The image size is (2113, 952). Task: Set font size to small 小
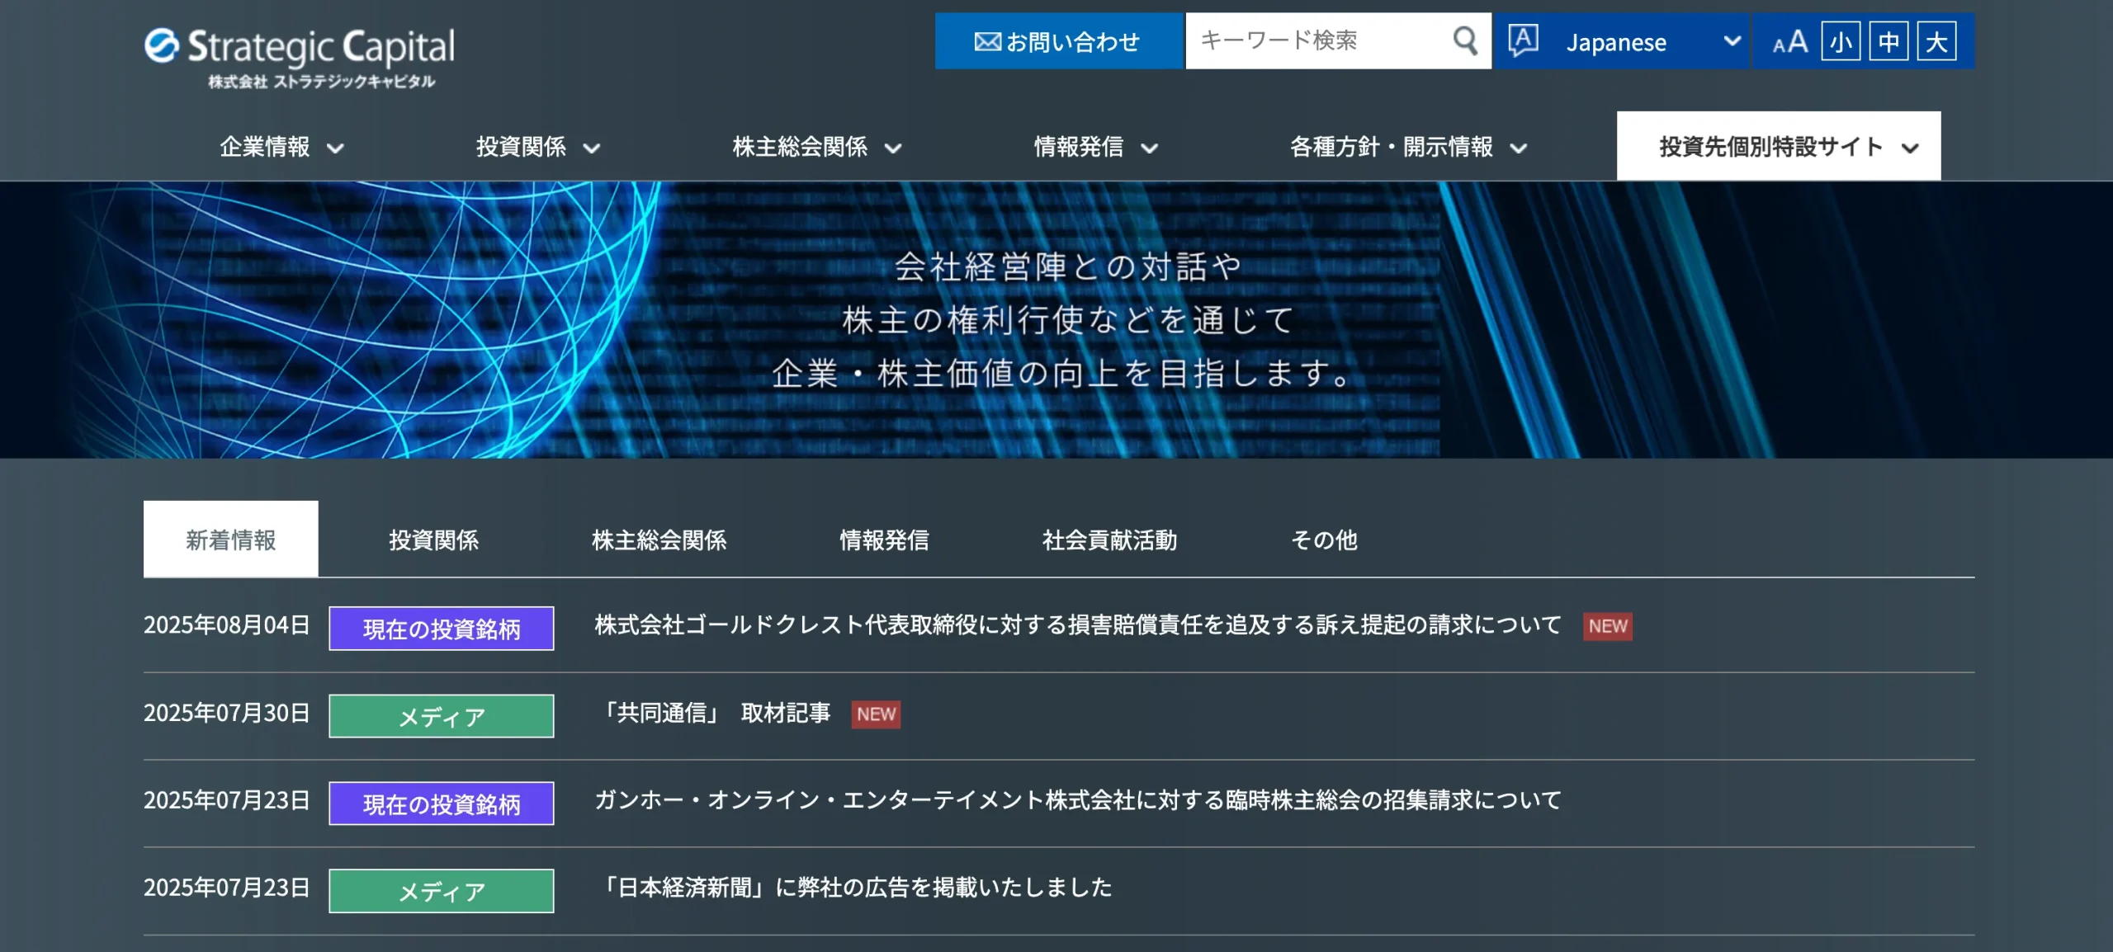(1841, 41)
